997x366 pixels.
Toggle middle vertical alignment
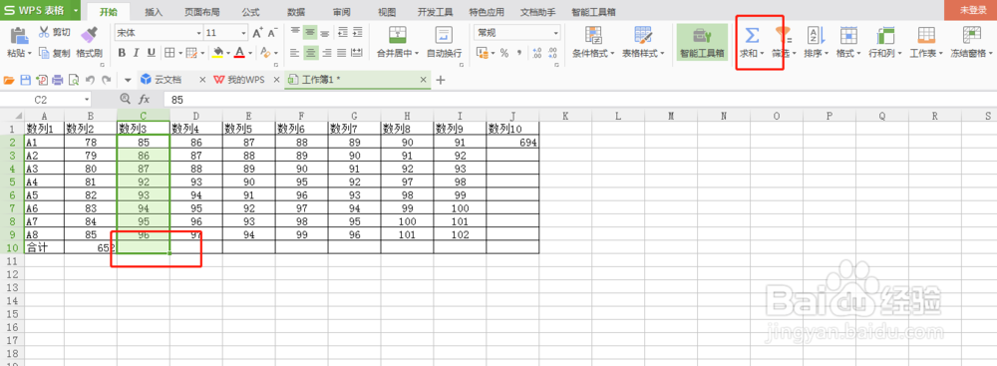coord(310,33)
